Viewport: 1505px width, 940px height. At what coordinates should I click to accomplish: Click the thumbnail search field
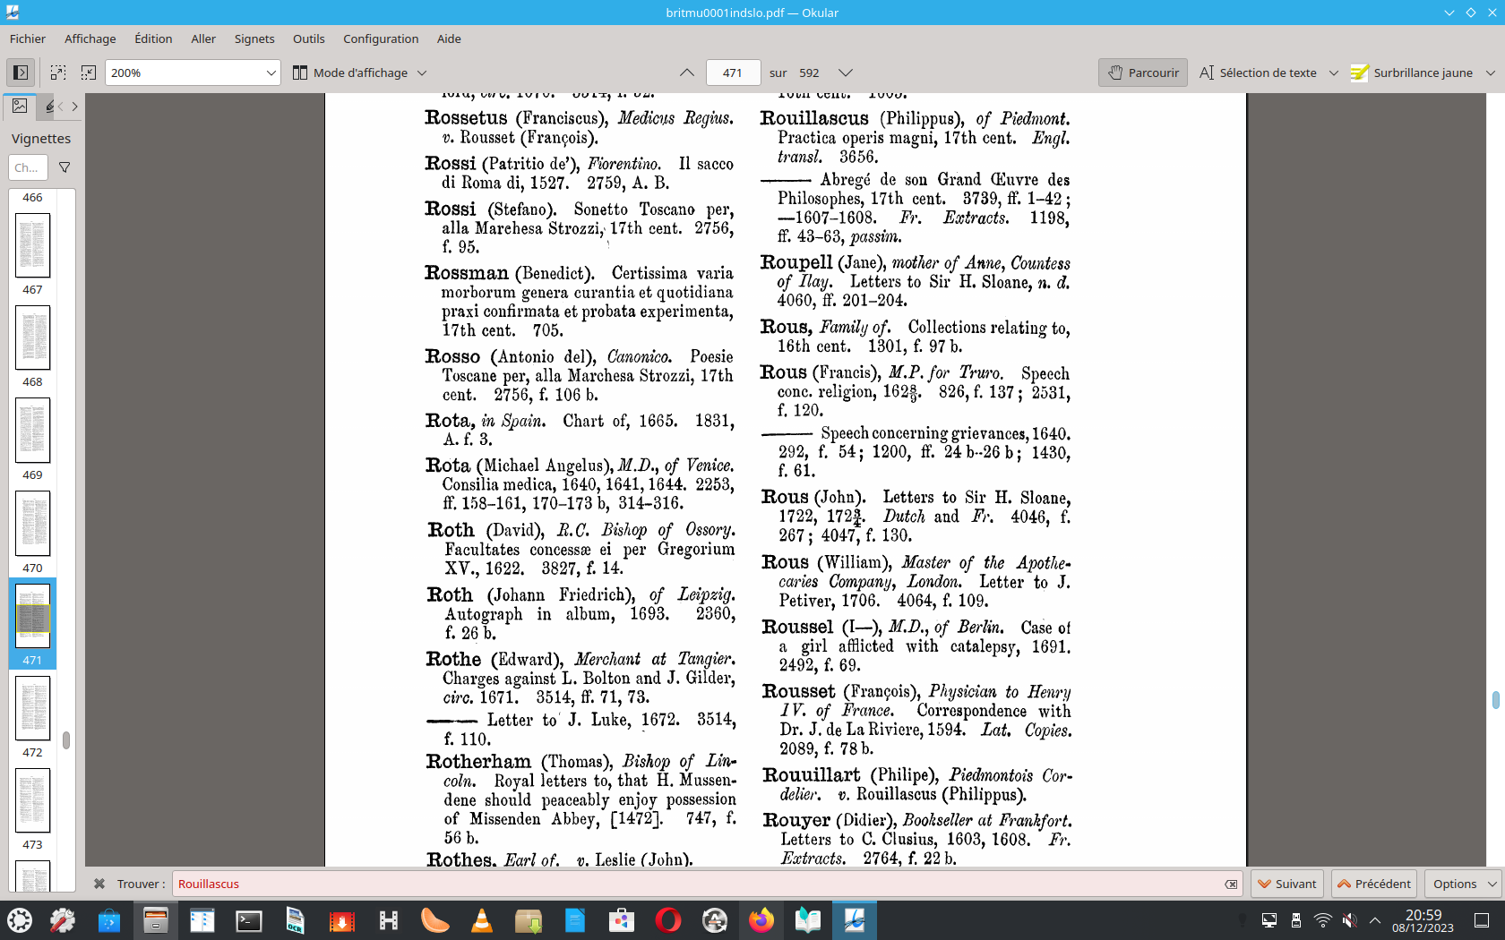tap(28, 167)
